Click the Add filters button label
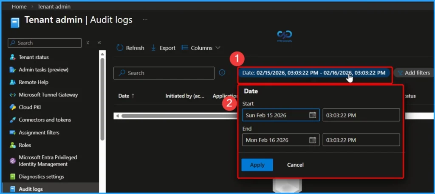The height and width of the screenshot is (194, 435). coord(417,73)
